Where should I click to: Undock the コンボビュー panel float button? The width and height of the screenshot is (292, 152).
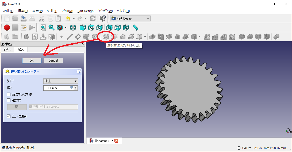coord(83,44)
